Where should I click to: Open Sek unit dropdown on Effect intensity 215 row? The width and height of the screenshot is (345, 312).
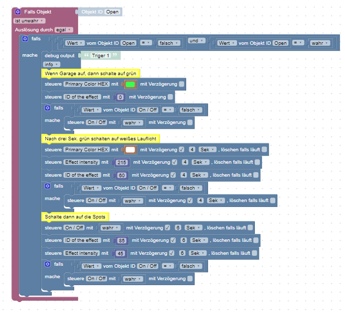point(200,162)
